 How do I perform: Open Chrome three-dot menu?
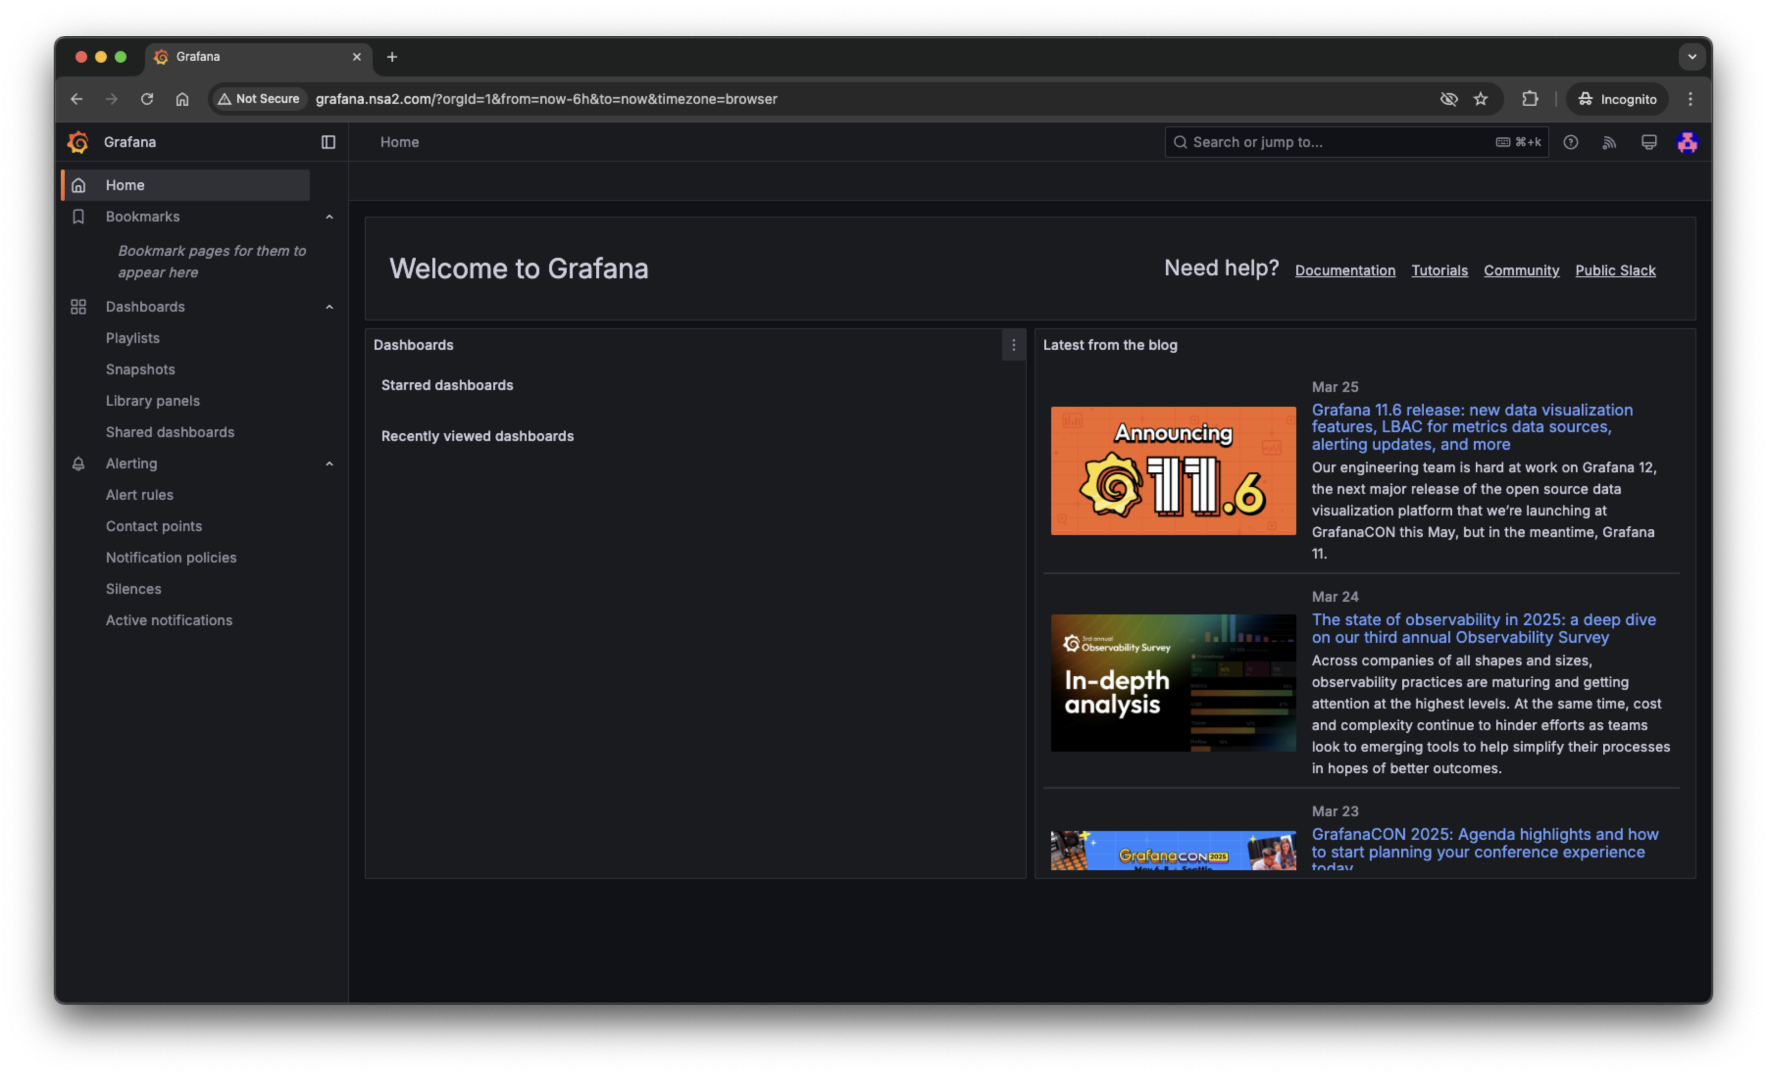[1690, 99]
